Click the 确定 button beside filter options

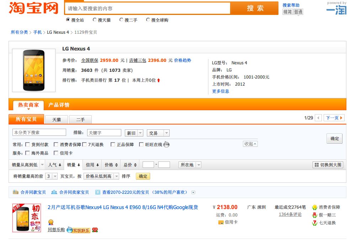(x=334, y=139)
